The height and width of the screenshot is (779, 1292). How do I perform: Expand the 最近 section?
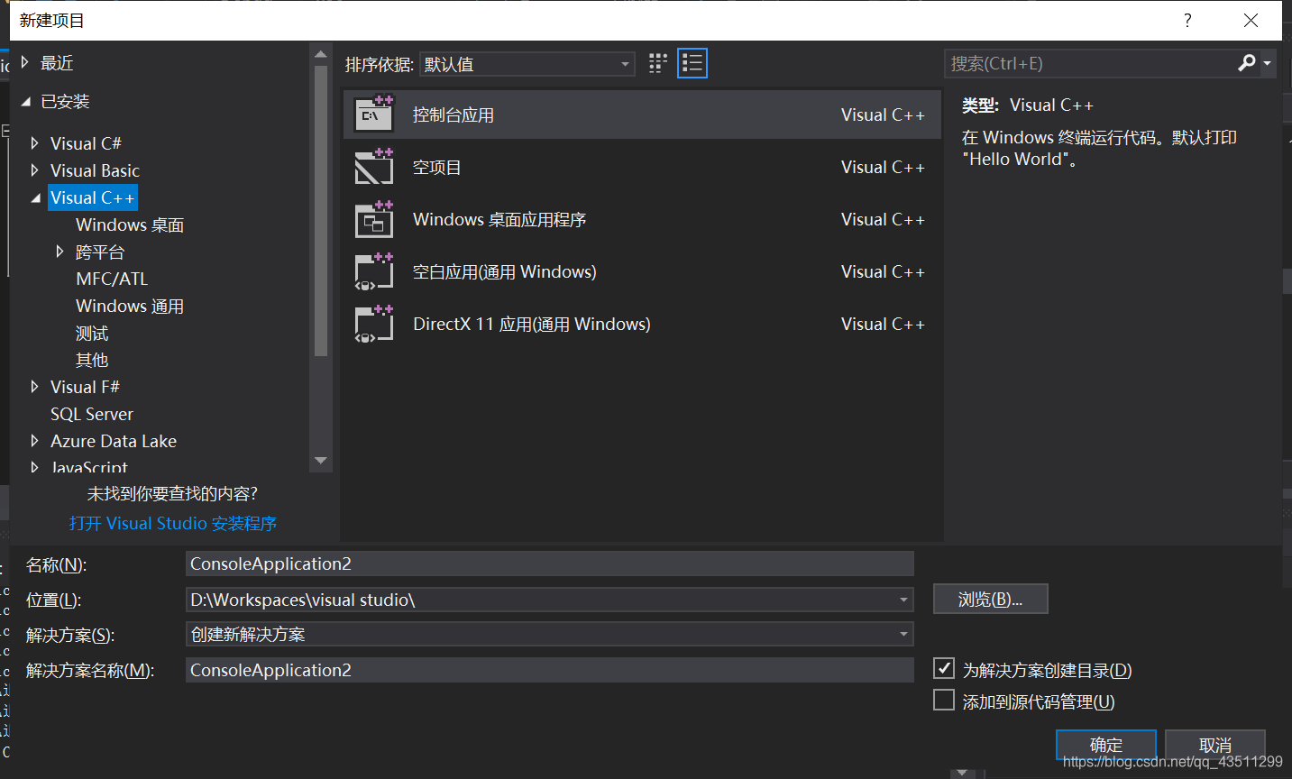[25, 62]
